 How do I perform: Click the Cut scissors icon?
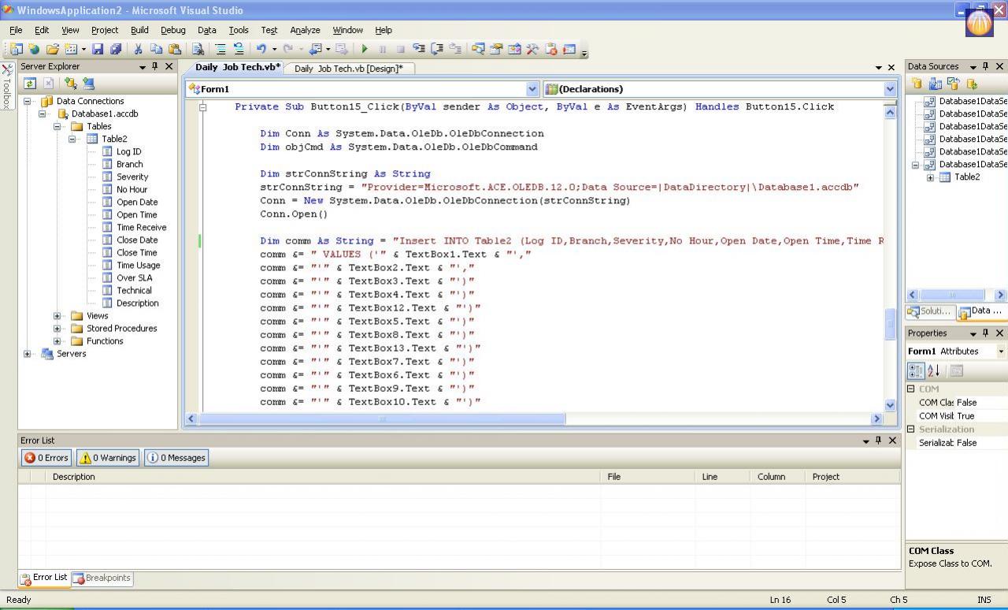pos(138,49)
